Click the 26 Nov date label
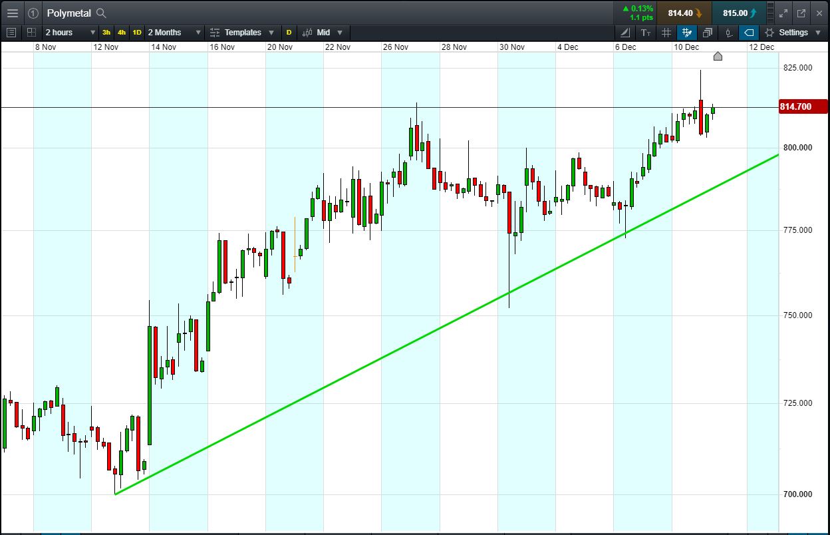The height and width of the screenshot is (535, 830). click(396, 47)
